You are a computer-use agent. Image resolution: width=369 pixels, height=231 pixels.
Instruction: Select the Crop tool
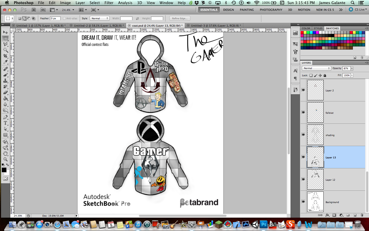(5, 56)
